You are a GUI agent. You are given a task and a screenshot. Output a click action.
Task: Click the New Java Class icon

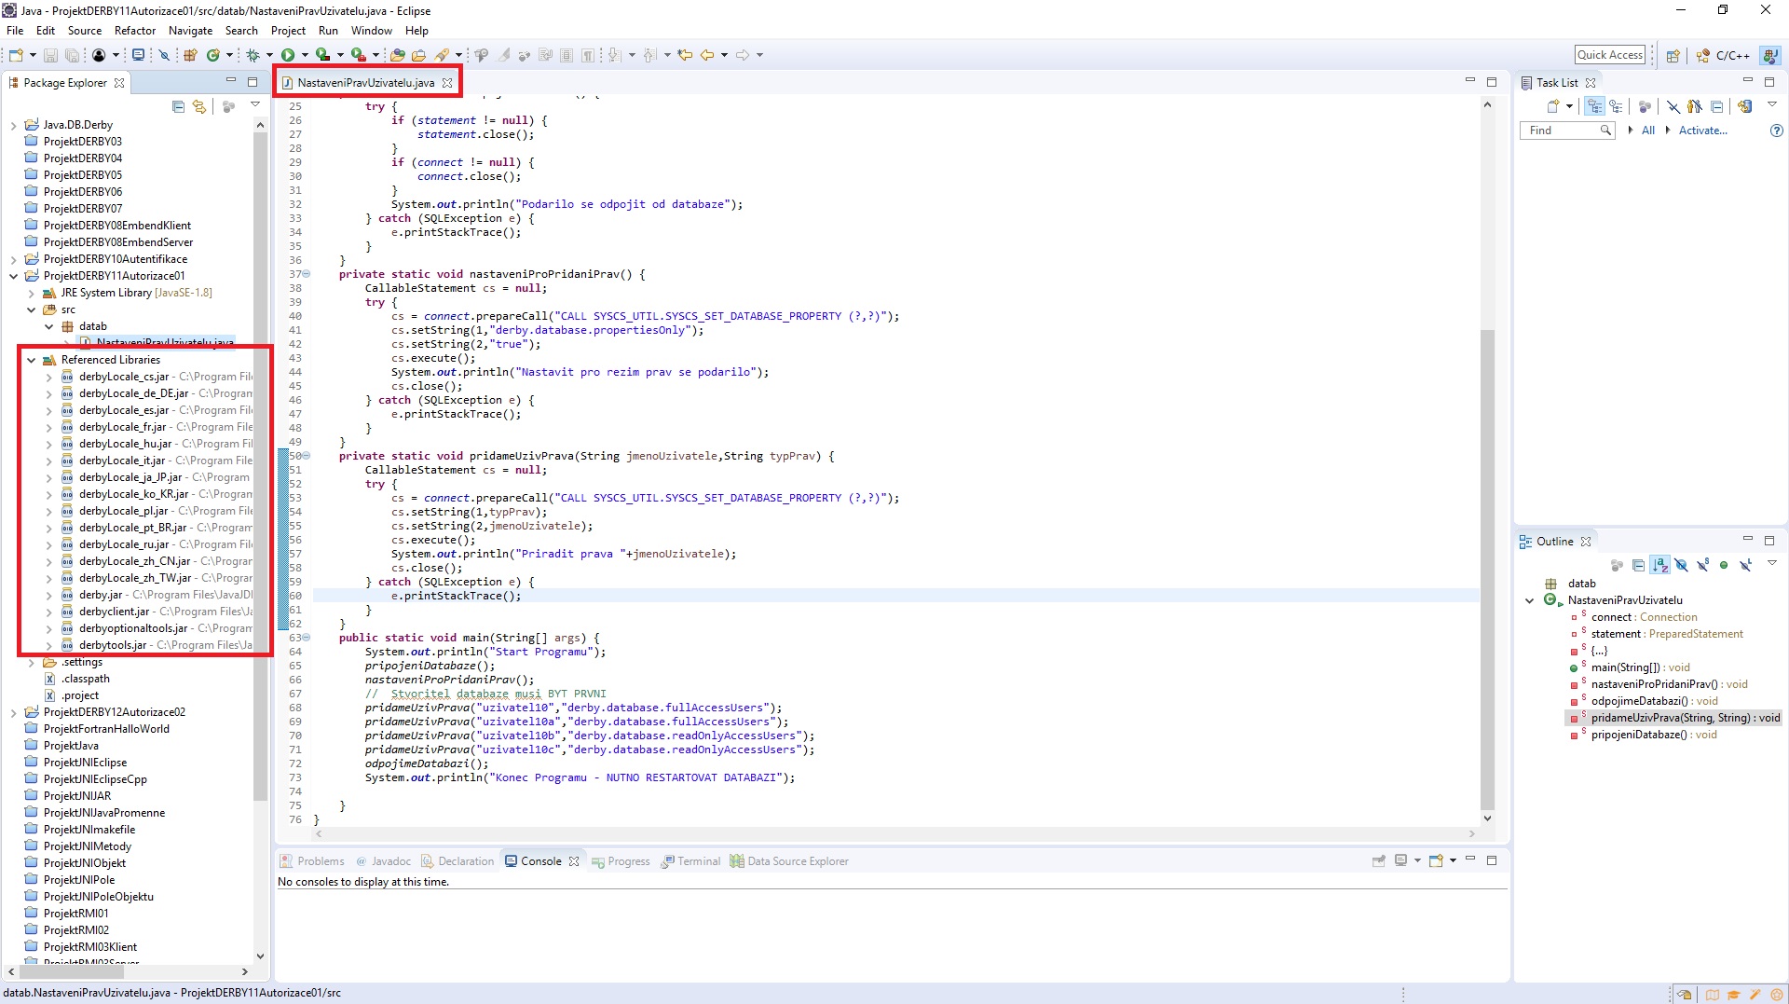[x=212, y=55]
